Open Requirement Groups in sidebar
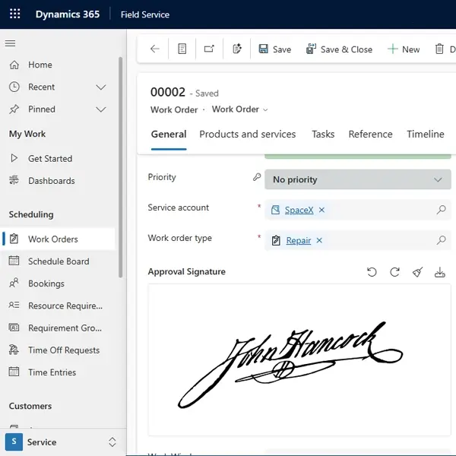Image resolution: width=456 pixels, height=456 pixels. [x=58, y=328]
